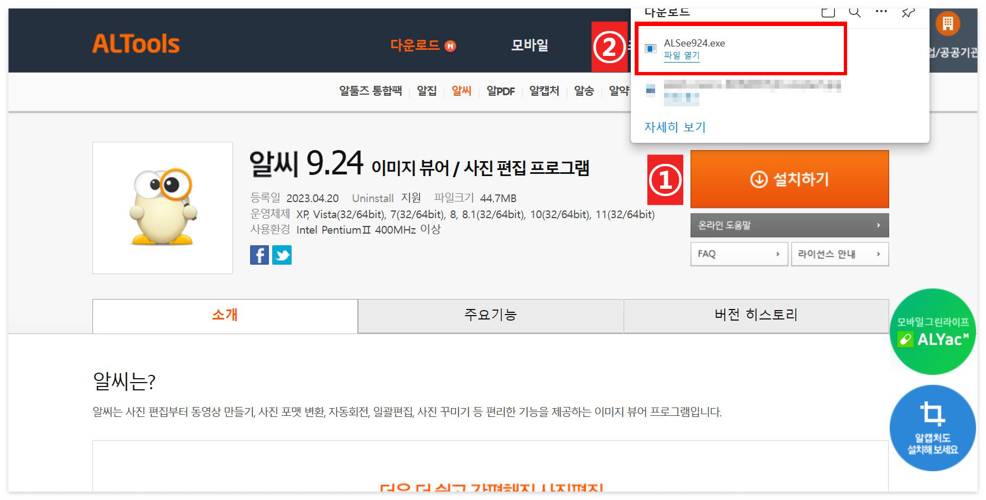Screen dimensions: 986x500
Task: Select 알씨 in the product submenu
Action: pos(461,91)
